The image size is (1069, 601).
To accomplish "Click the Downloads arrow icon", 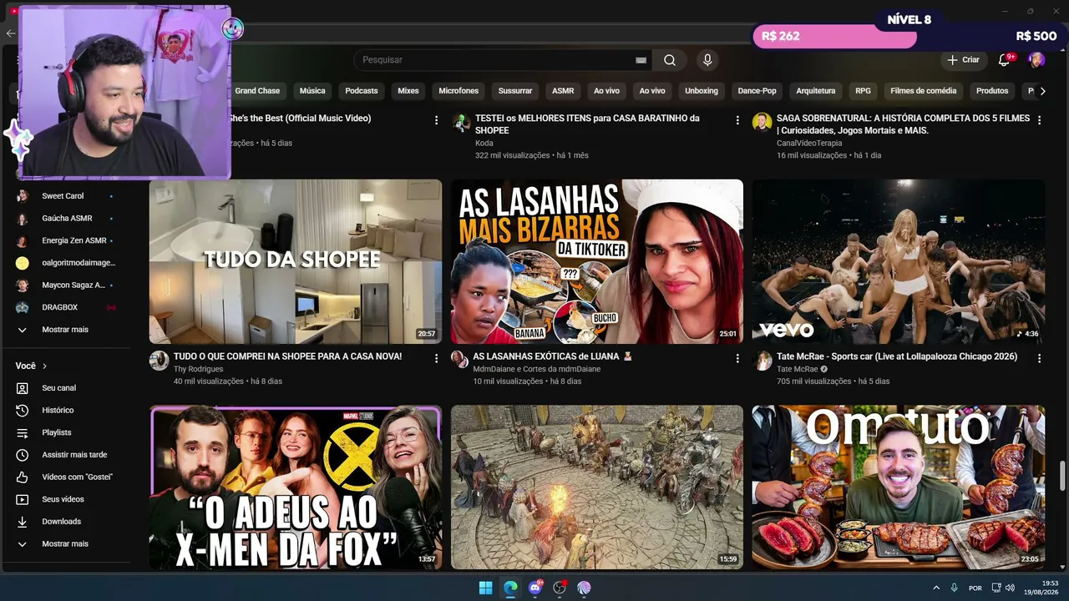I will (x=23, y=522).
